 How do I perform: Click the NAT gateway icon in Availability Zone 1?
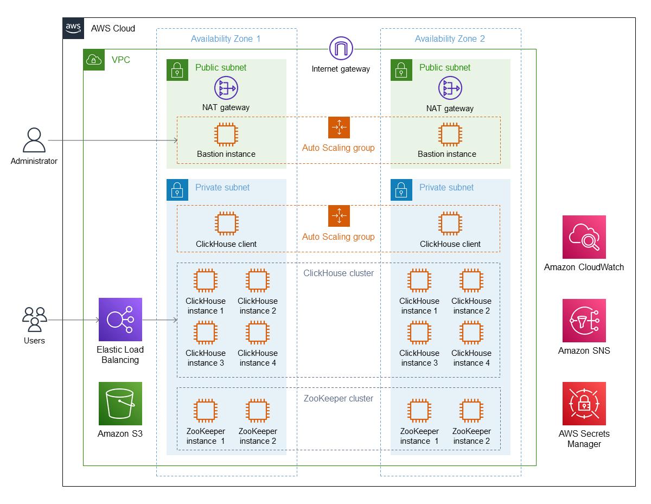226,87
